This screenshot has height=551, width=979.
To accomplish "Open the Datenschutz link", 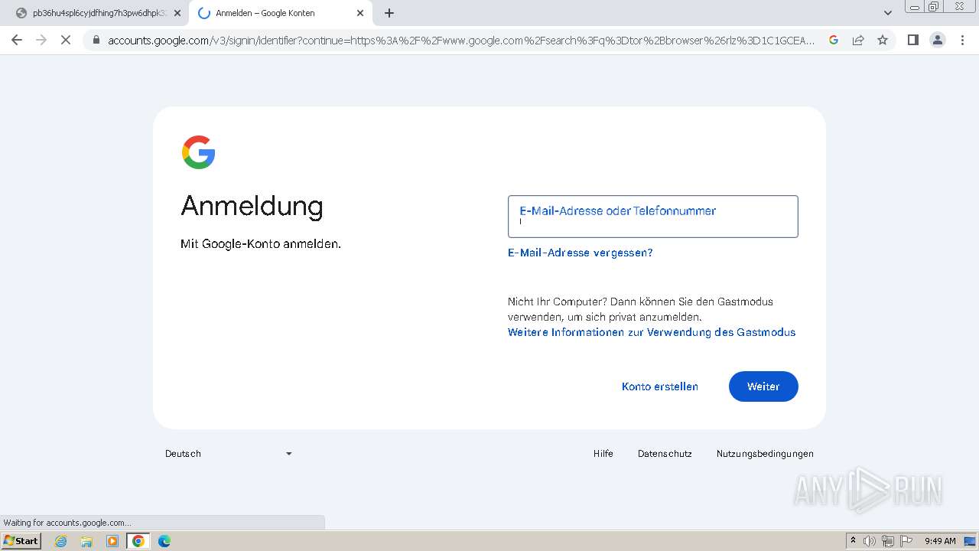I will tap(665, 454).
